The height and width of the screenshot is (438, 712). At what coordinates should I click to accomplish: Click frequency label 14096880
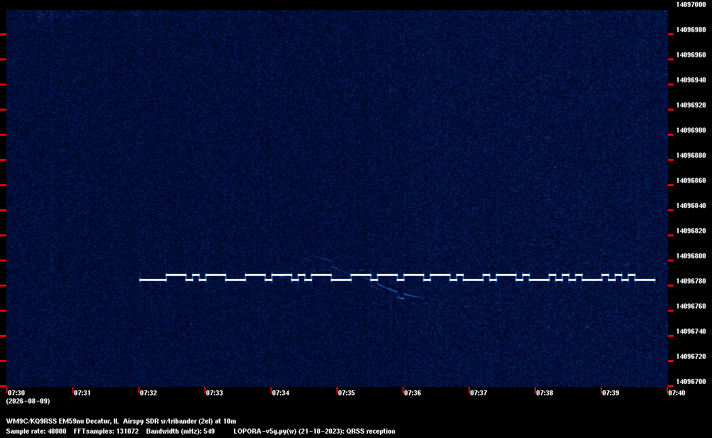point(691,156)
